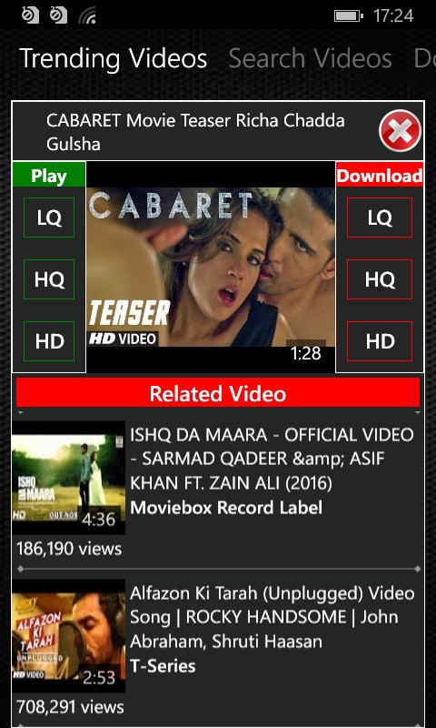
Task: Select Alfazon Ki Tarah Unplugged title
Action: click(272, 618)
